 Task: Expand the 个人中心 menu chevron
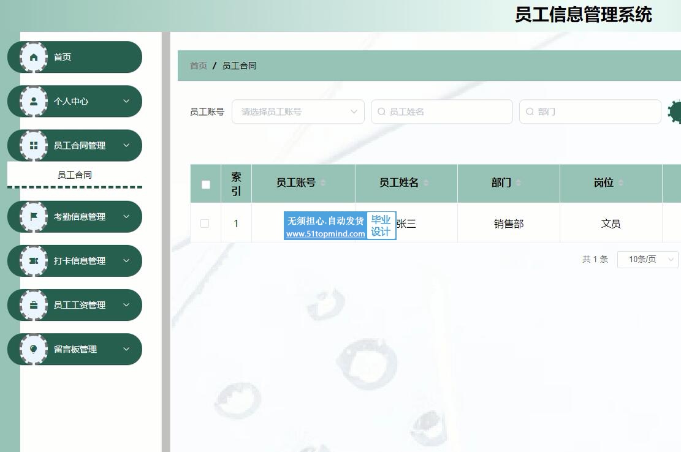point(126,101)
